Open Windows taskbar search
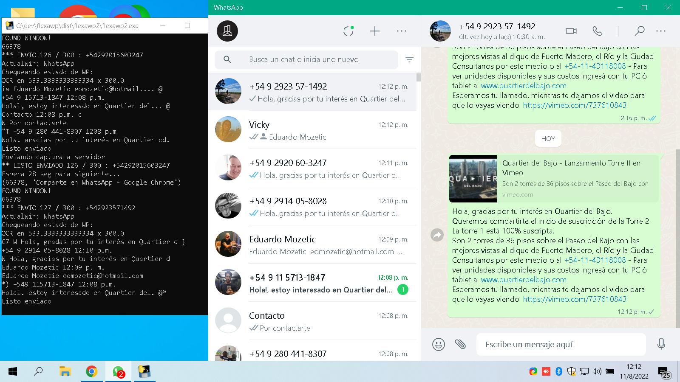The height and width of the screenshot is (382, 680). (38, 372)
